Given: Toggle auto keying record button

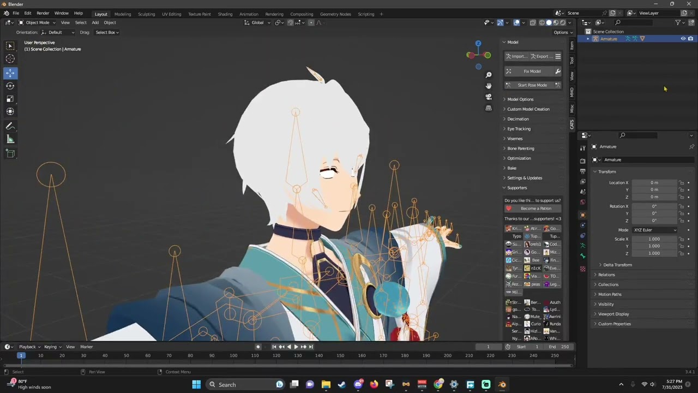Looking at the screenshot, I should [x=258, y=347].
